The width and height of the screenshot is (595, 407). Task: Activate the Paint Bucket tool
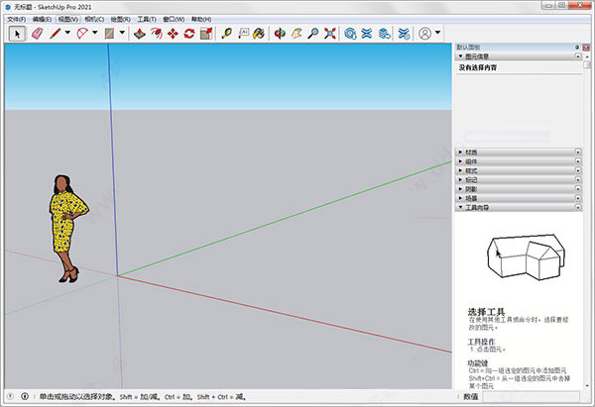(x=259, y=34)
